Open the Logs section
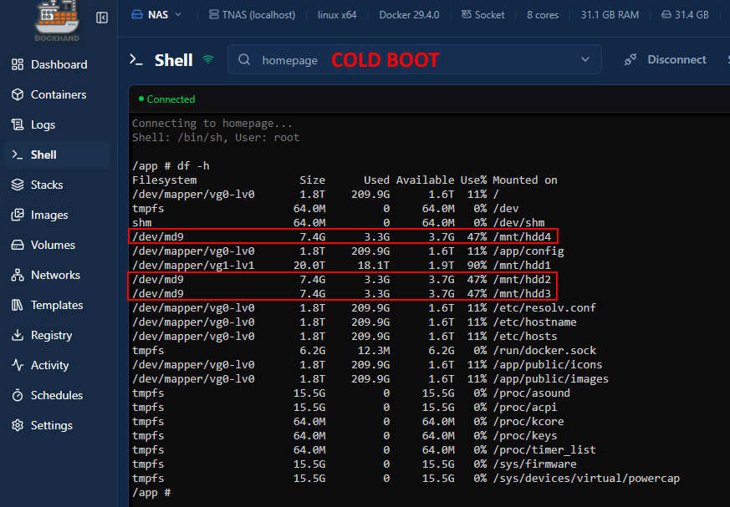This screenshot has width=730, height=507. [x=57, y=124]
